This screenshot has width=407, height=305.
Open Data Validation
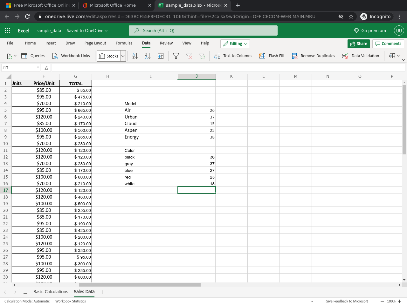pos(361,56)
